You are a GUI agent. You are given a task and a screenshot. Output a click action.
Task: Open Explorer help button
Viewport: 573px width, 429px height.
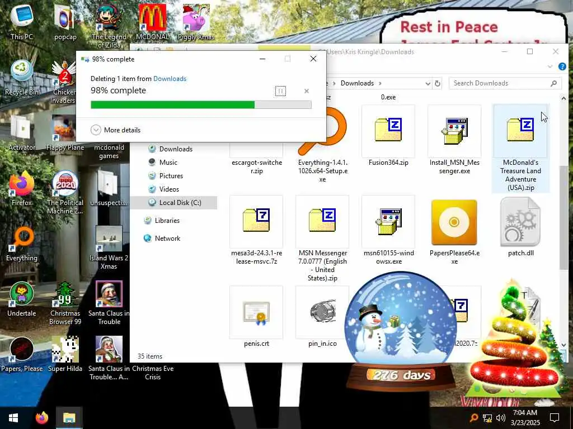click(562, 66)
